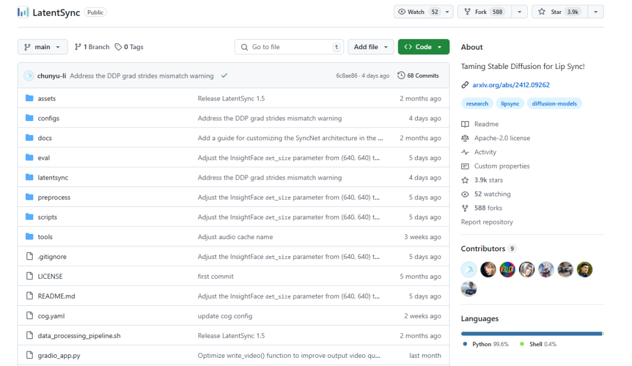Click the last contributor avatar on second row
Screen dimensions: 632x366
tap(469, 289)
